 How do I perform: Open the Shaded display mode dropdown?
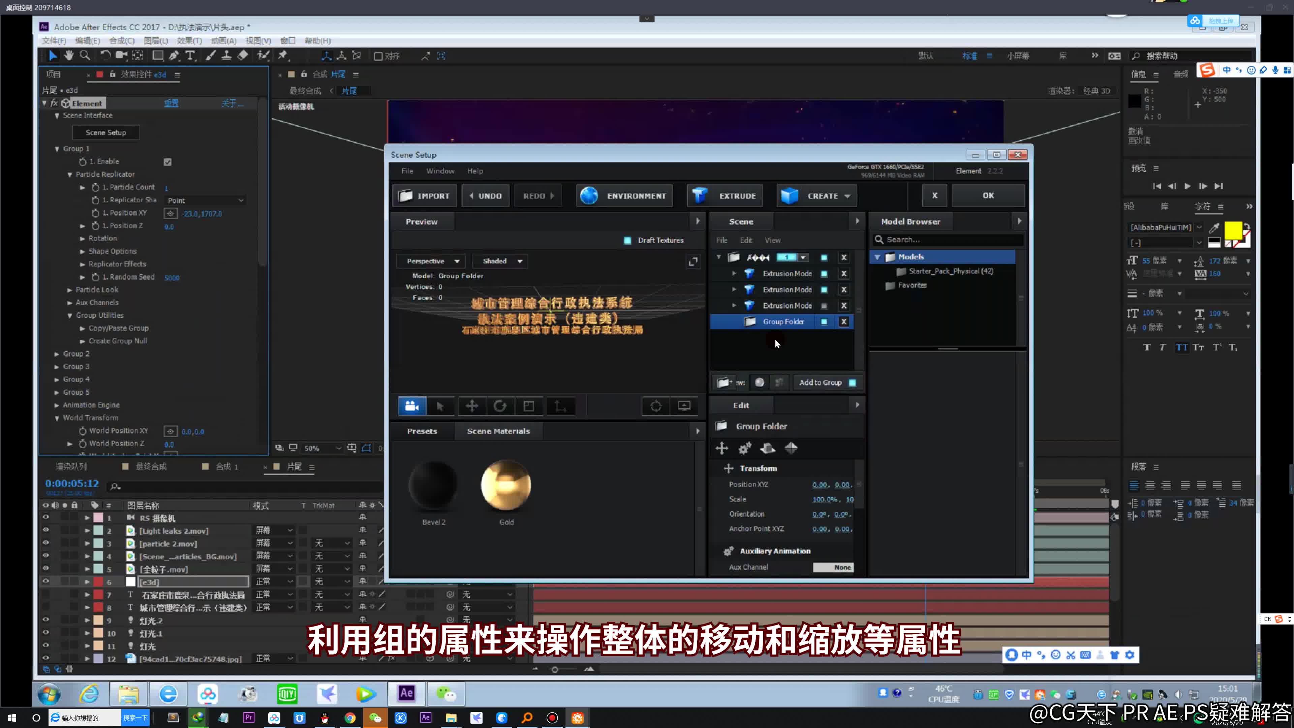pos(500,261)
